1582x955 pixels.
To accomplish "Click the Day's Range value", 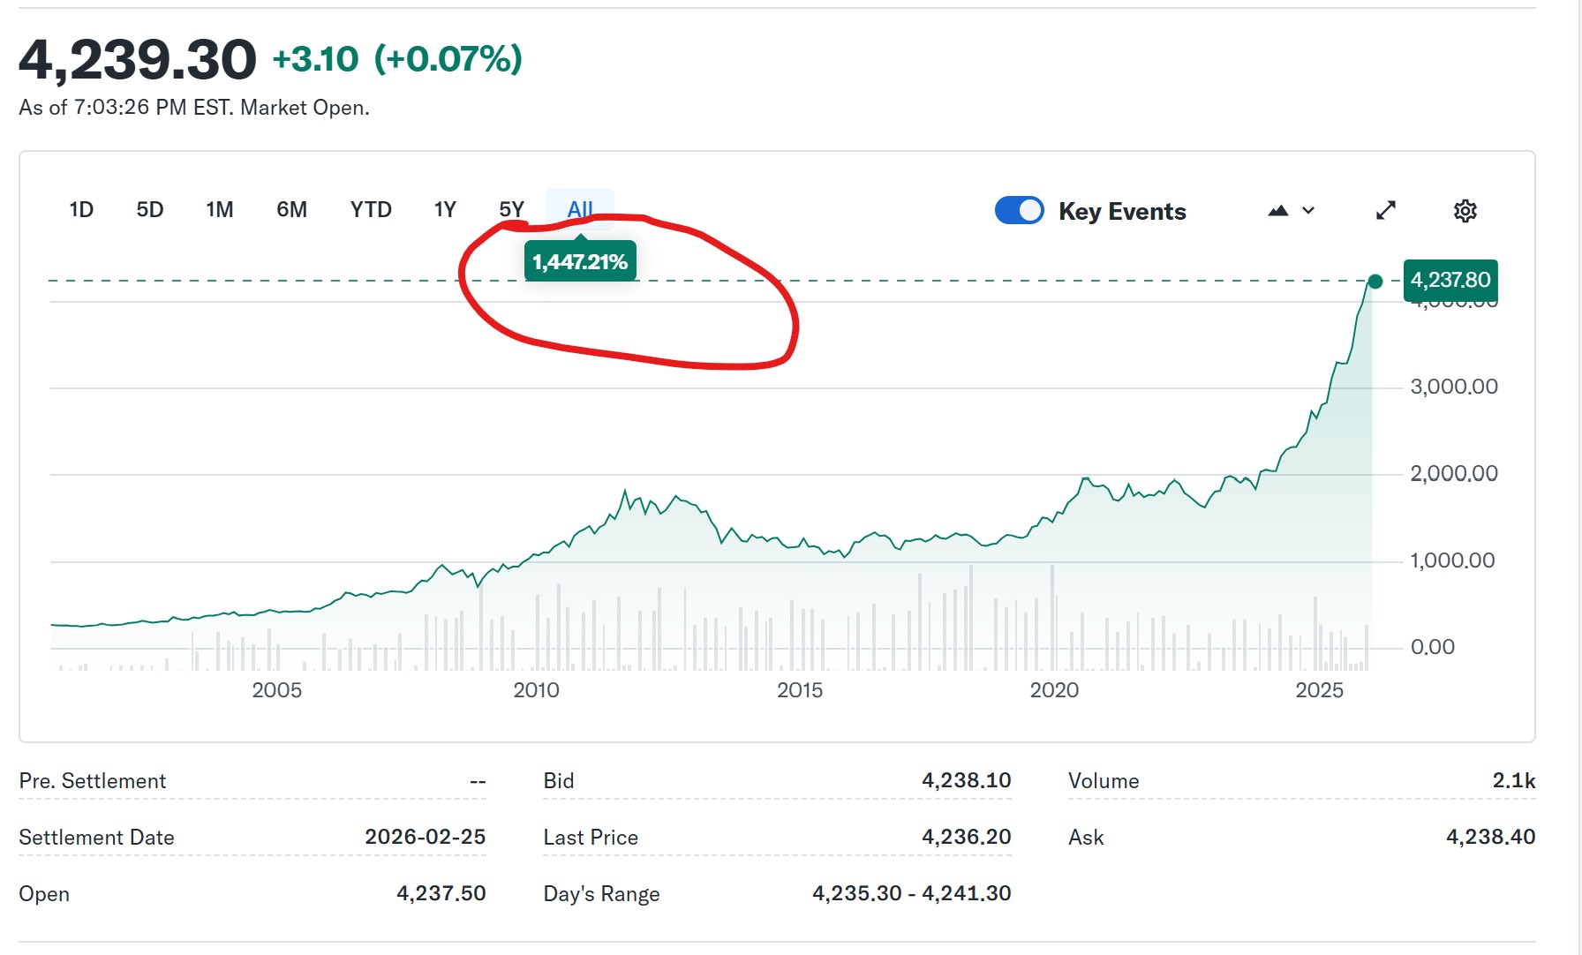I will 912,893.
